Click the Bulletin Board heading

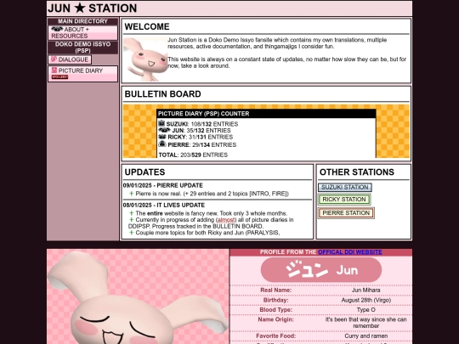pos(162,94)
